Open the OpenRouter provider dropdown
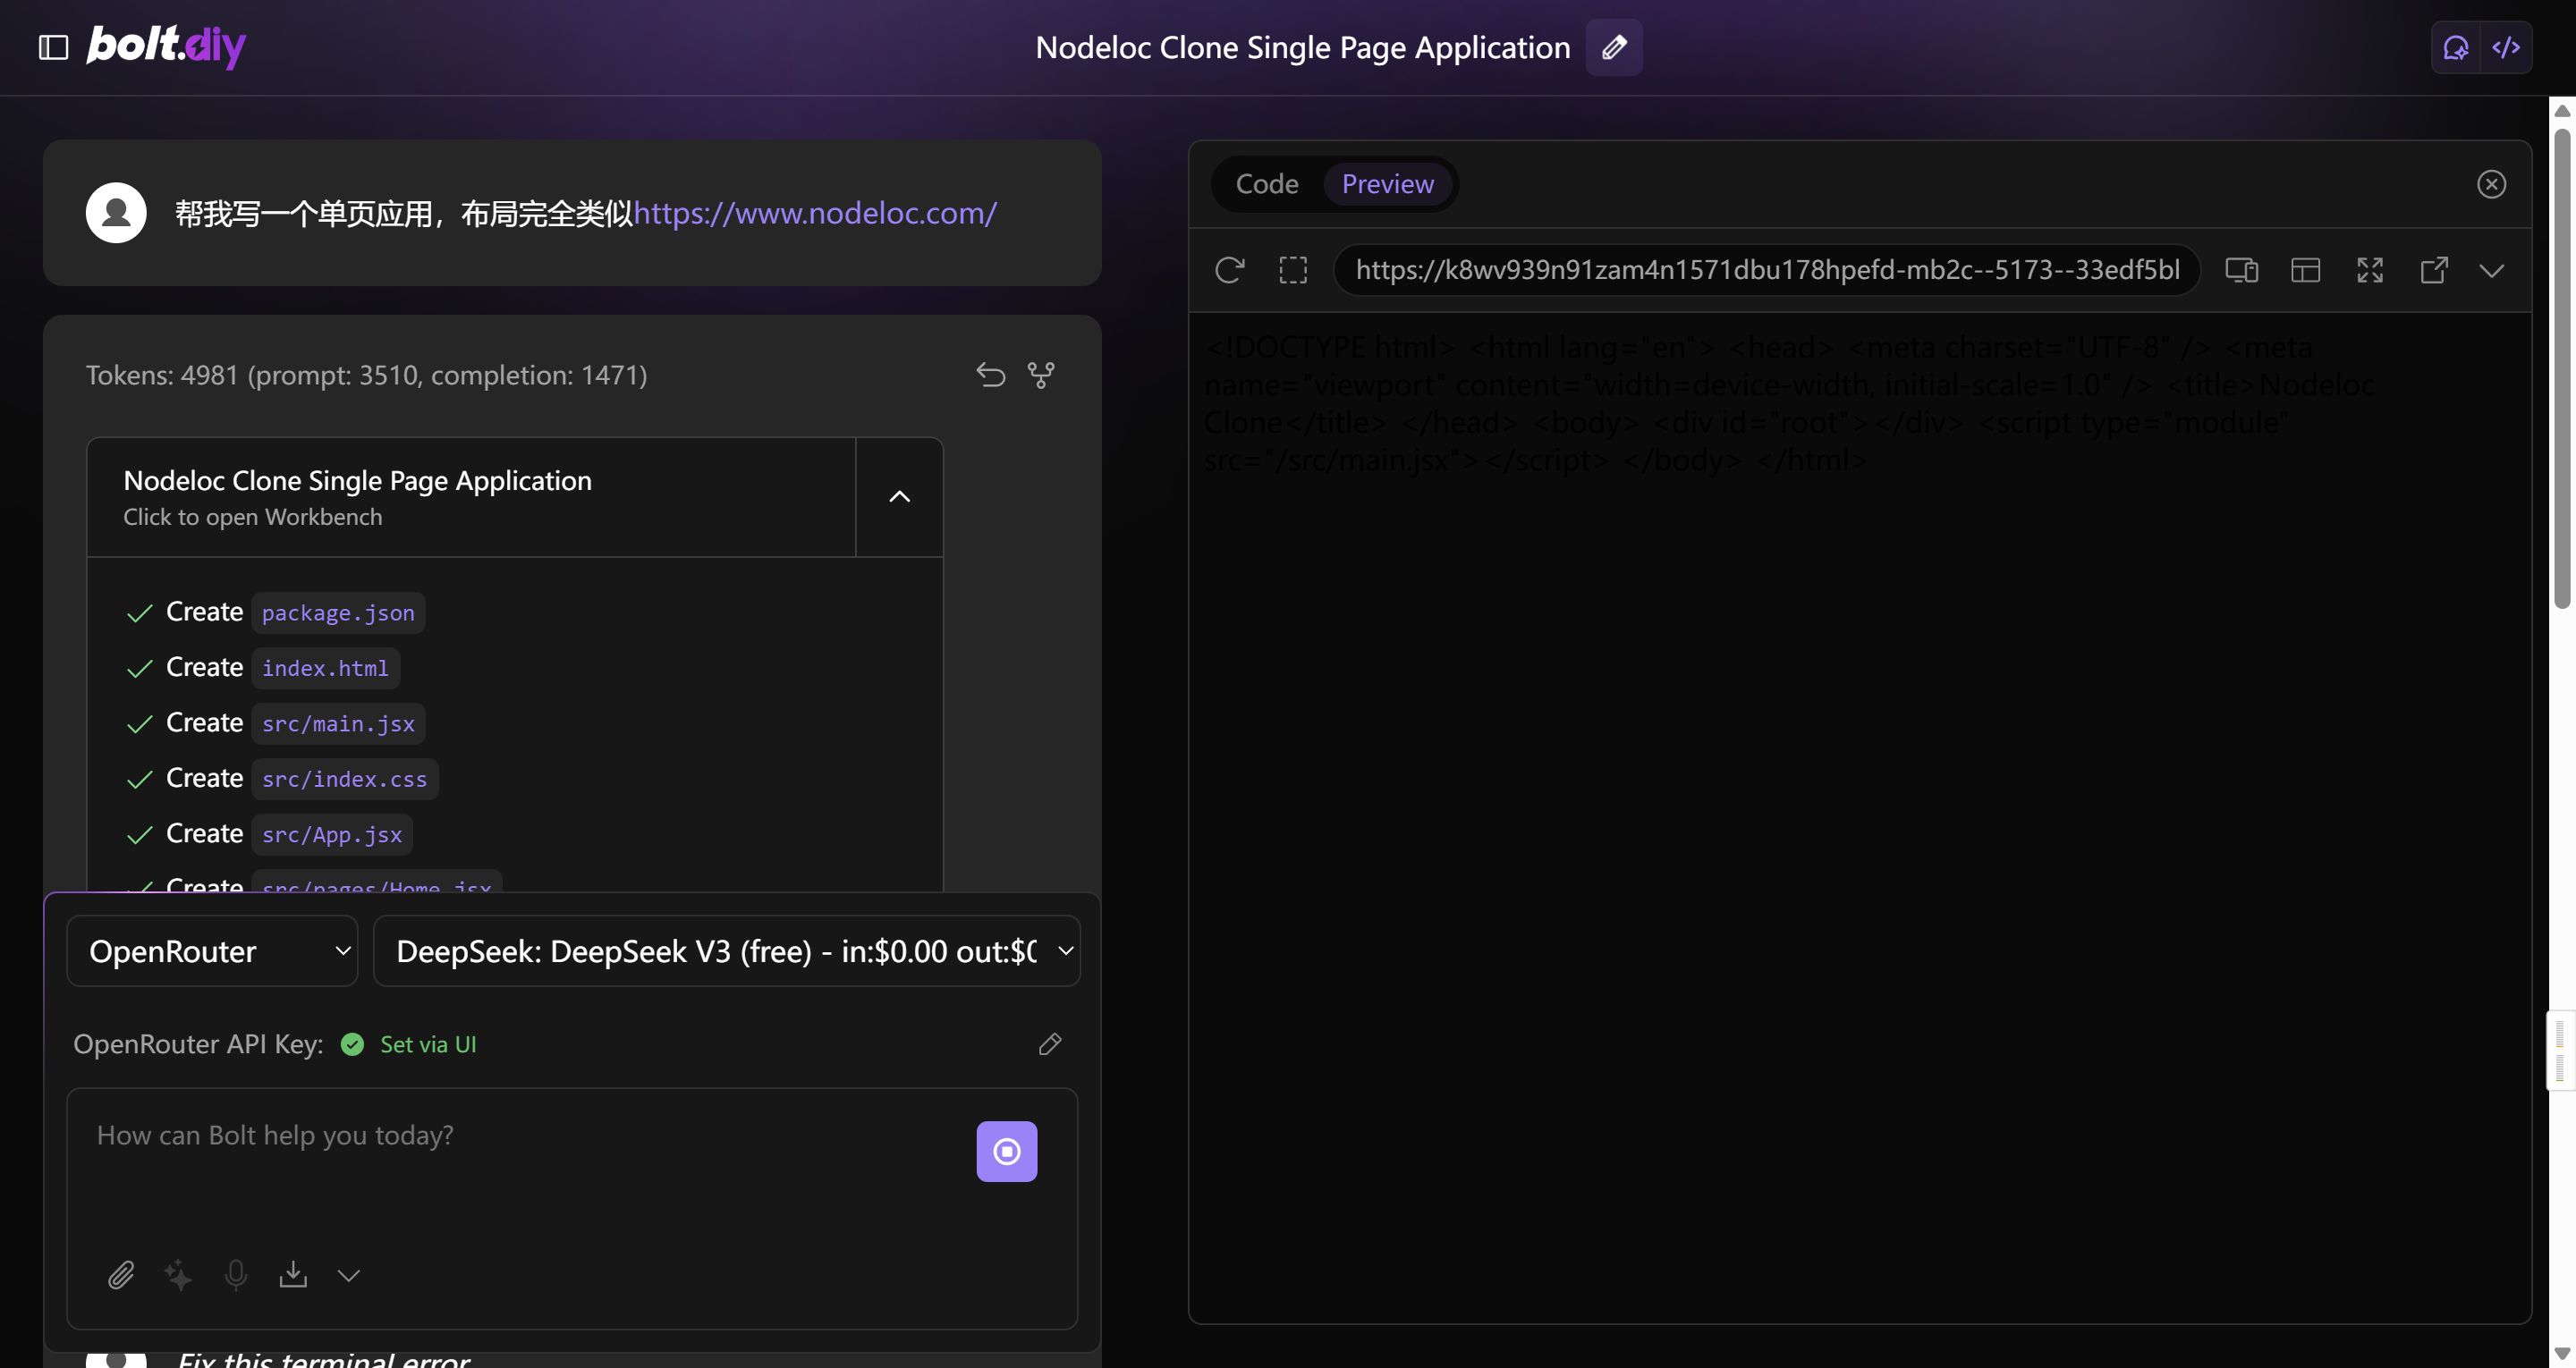Image resolution: width=2576 pixels, height=1368 pixels. click(x=212, y=951)
